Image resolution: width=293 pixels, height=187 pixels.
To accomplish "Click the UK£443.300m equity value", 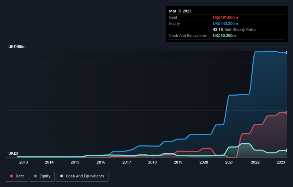I will (225, 23).
